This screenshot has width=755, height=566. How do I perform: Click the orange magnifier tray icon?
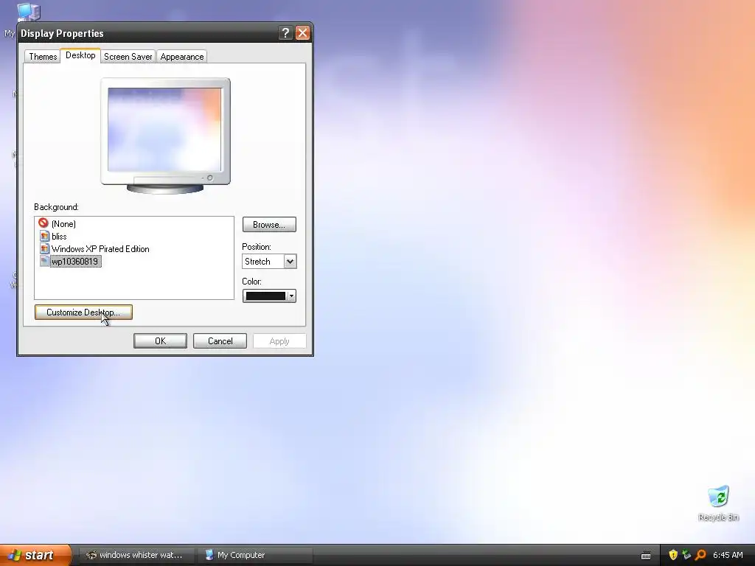point(700,555)
